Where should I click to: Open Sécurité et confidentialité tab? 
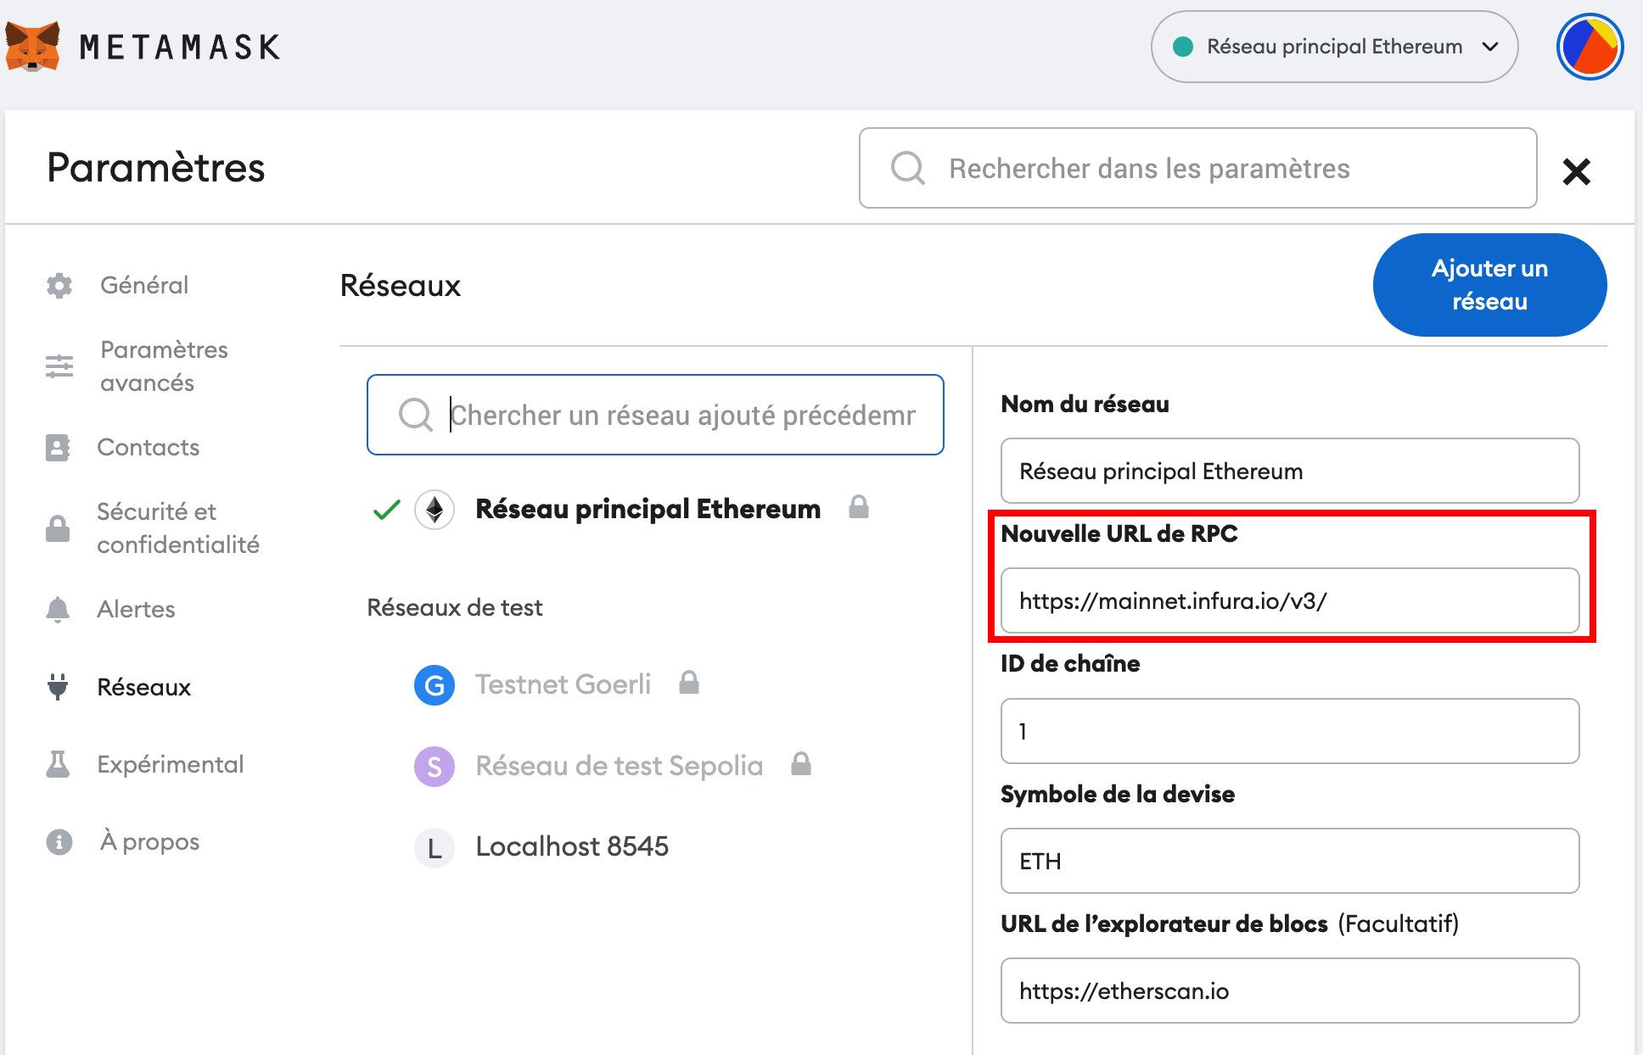178,527
